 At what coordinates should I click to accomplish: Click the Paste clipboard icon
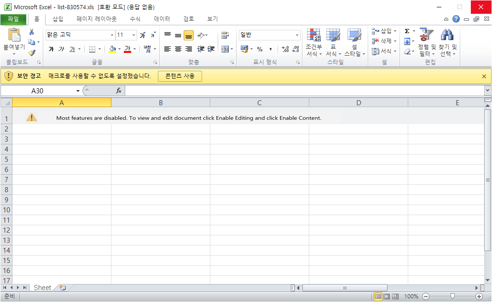pos(14,35)
